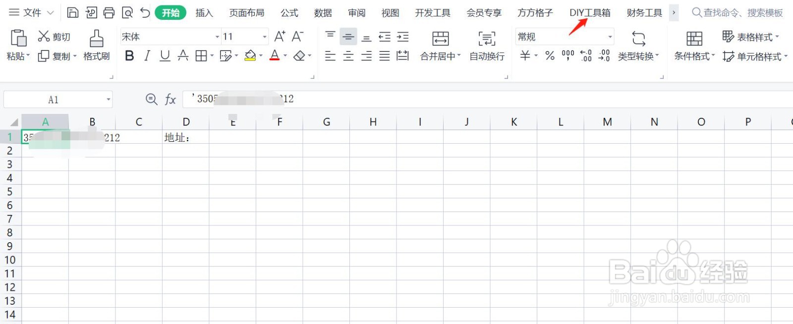Click the Save icon in quick toolbar
793x324 pixels.
pos(72,12)
